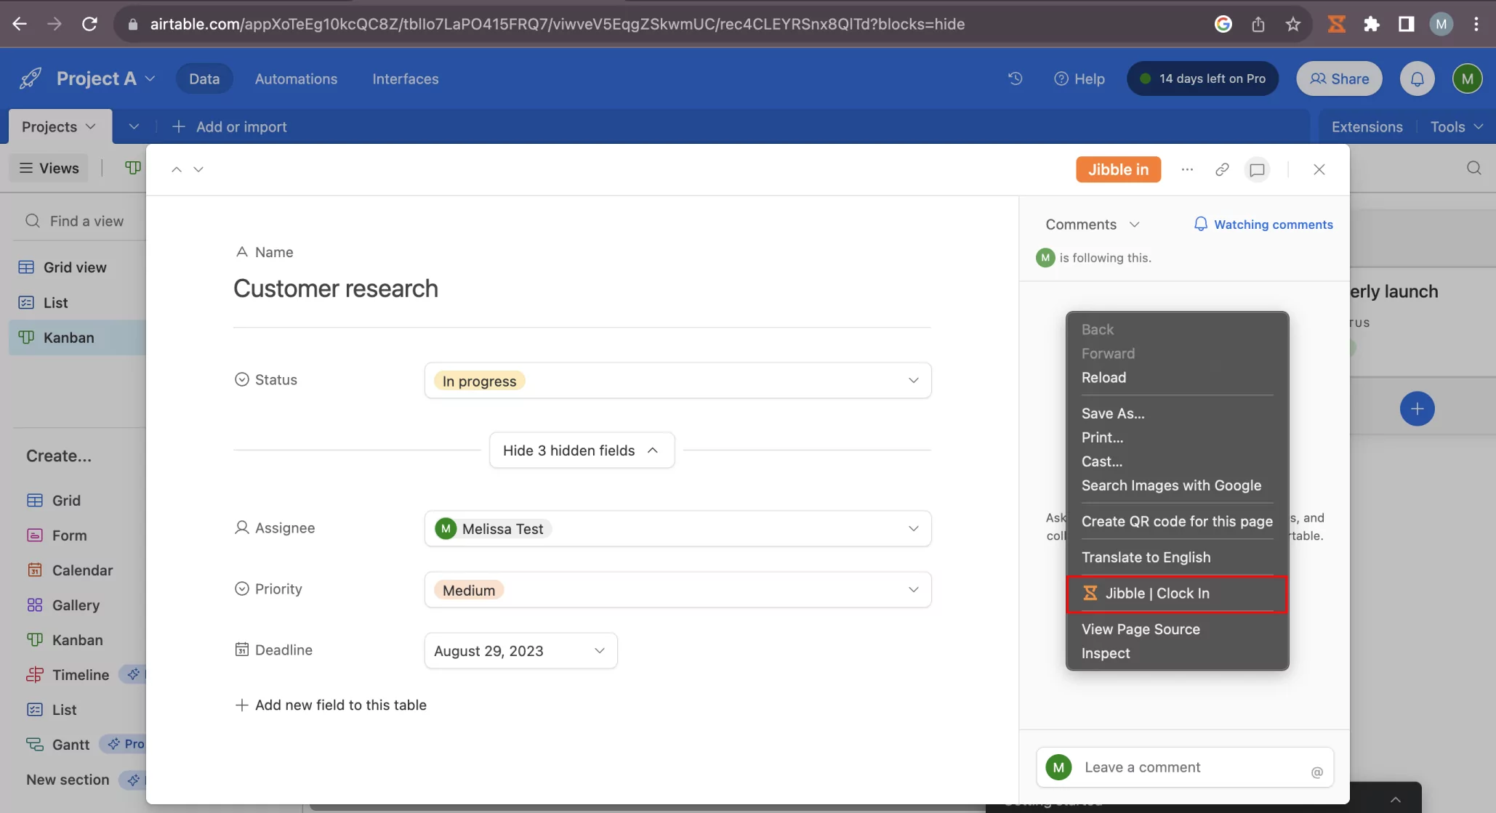This screenshot has height=813, width=1496.
Task: Open the Deadline date dropdown
Action: [520, 651]
